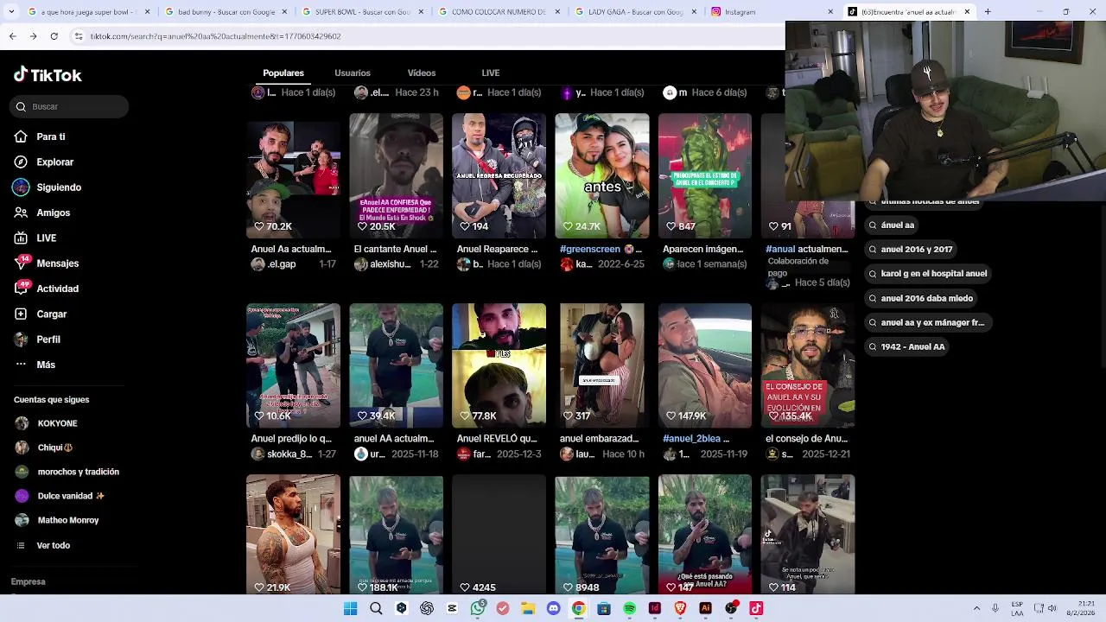Open the TikTok logo home link
Viewport: 1106px width, 622px height.
pyautogui.click(x=48, y=75)
